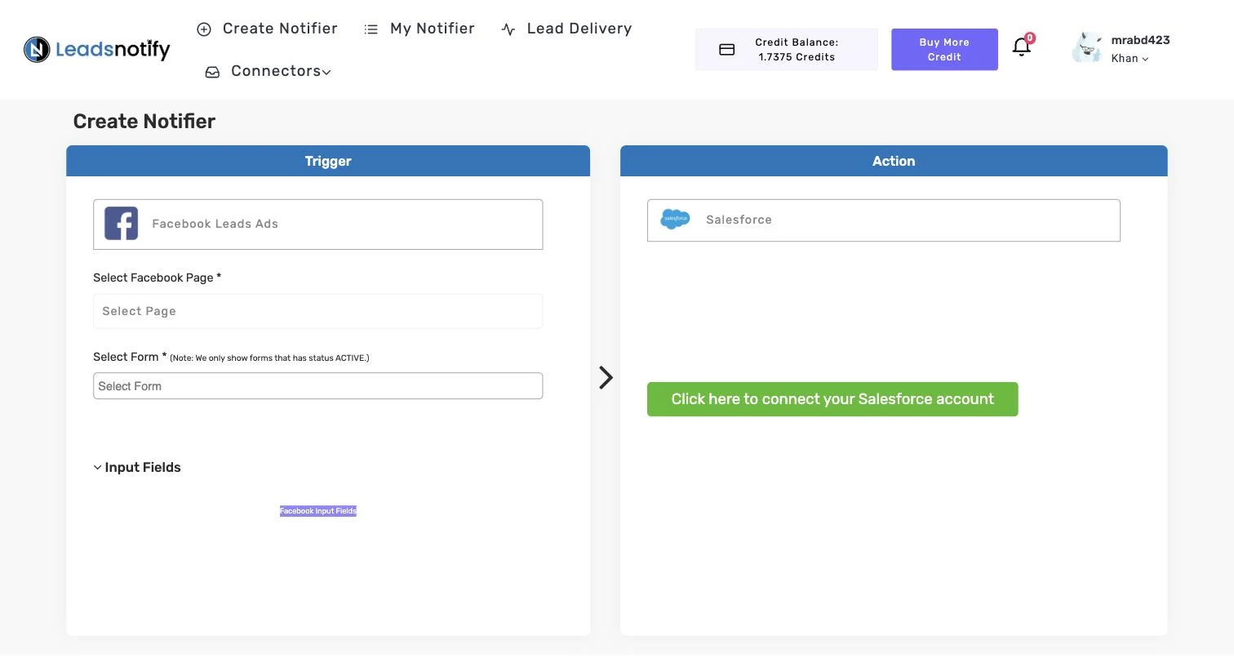
Task: Click the Create Notifier page heading
Action: 144,122
